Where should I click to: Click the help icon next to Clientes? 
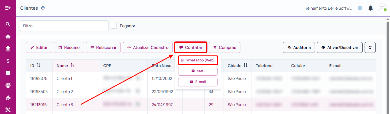click(x=43, y=8)
